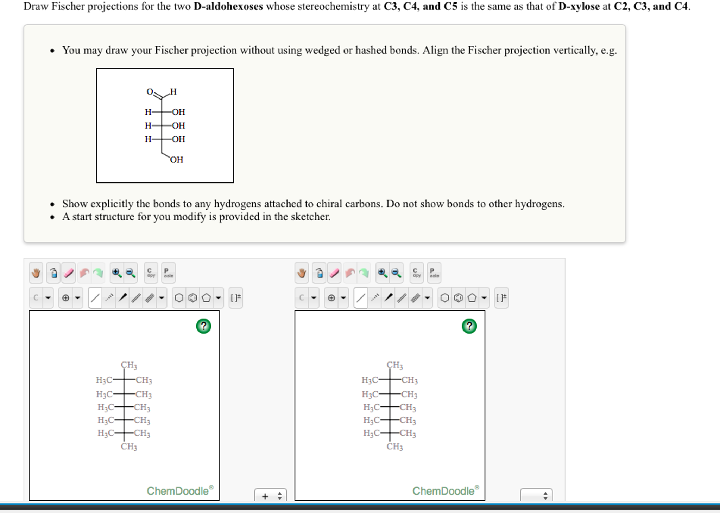
Task: Click the brackets charge tool in right sketcher
Action: tap(501, 297)
